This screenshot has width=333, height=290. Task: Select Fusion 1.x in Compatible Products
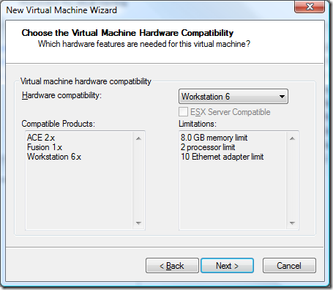45,147
